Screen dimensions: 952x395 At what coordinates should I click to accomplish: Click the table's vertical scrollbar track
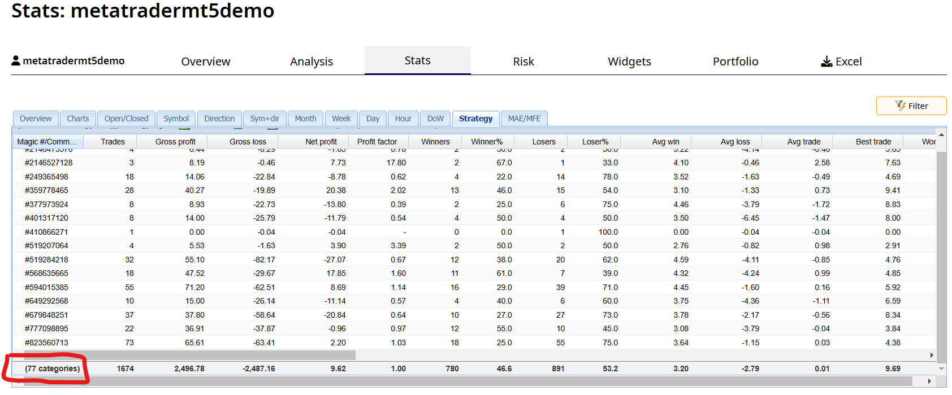point(941,251)
